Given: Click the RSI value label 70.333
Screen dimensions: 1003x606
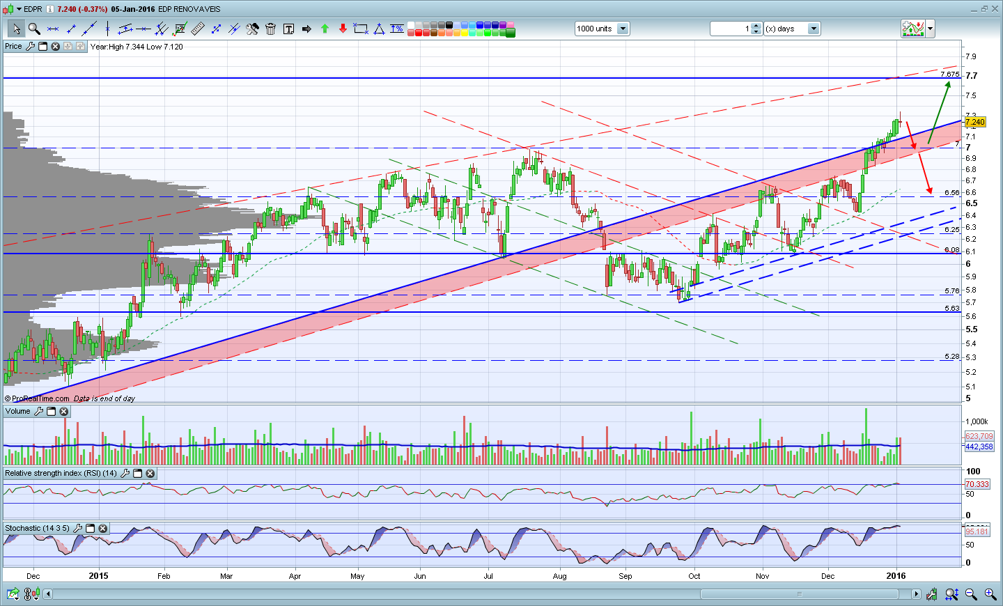Looking at the screenshot, I should pos(977,484).
